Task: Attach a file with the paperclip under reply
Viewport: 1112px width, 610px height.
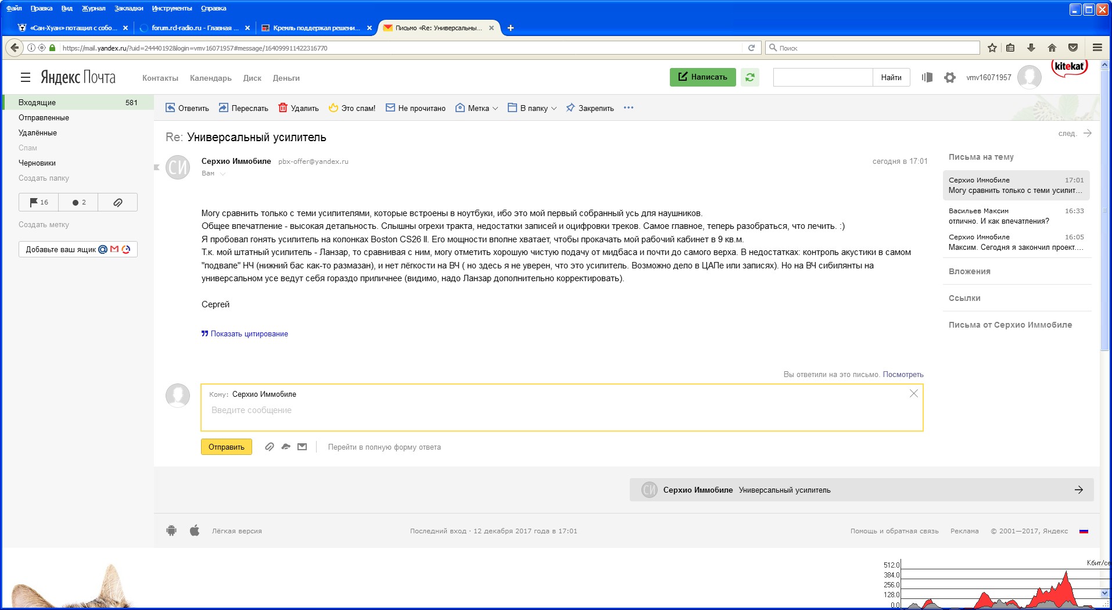Action: 270,447
